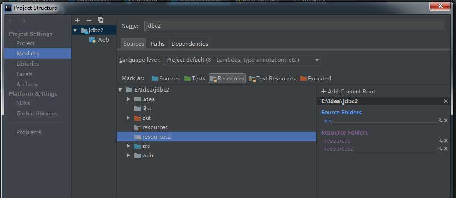Mark folder as Sources
The width and height of the screenshot is (456, 198).
[166, 78]
